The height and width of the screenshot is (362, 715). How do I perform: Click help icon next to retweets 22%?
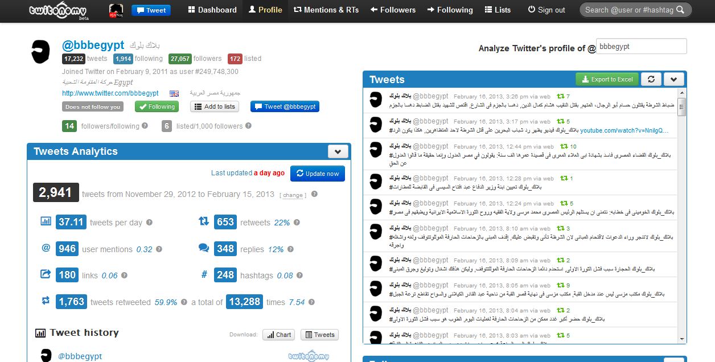pyautogui.click(x=297, y=223)
